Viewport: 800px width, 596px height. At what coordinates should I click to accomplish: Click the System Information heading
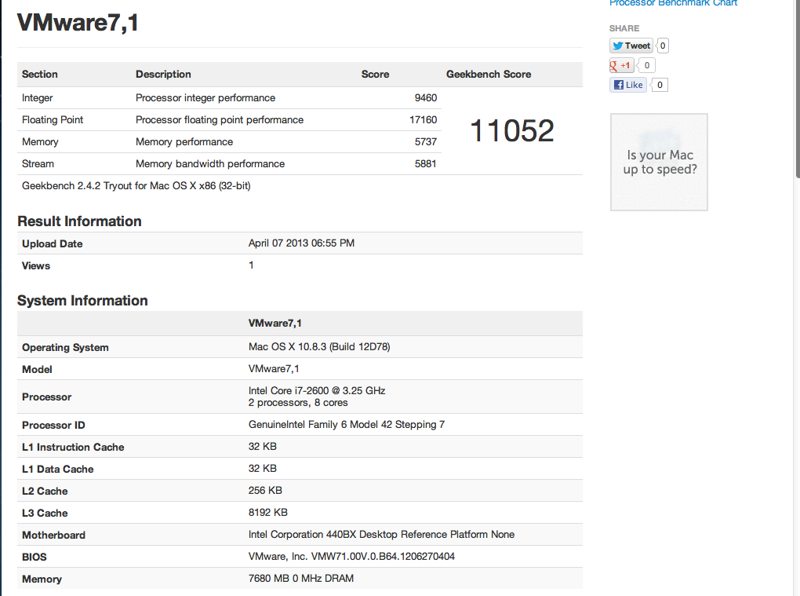click(x=82, y=300)
